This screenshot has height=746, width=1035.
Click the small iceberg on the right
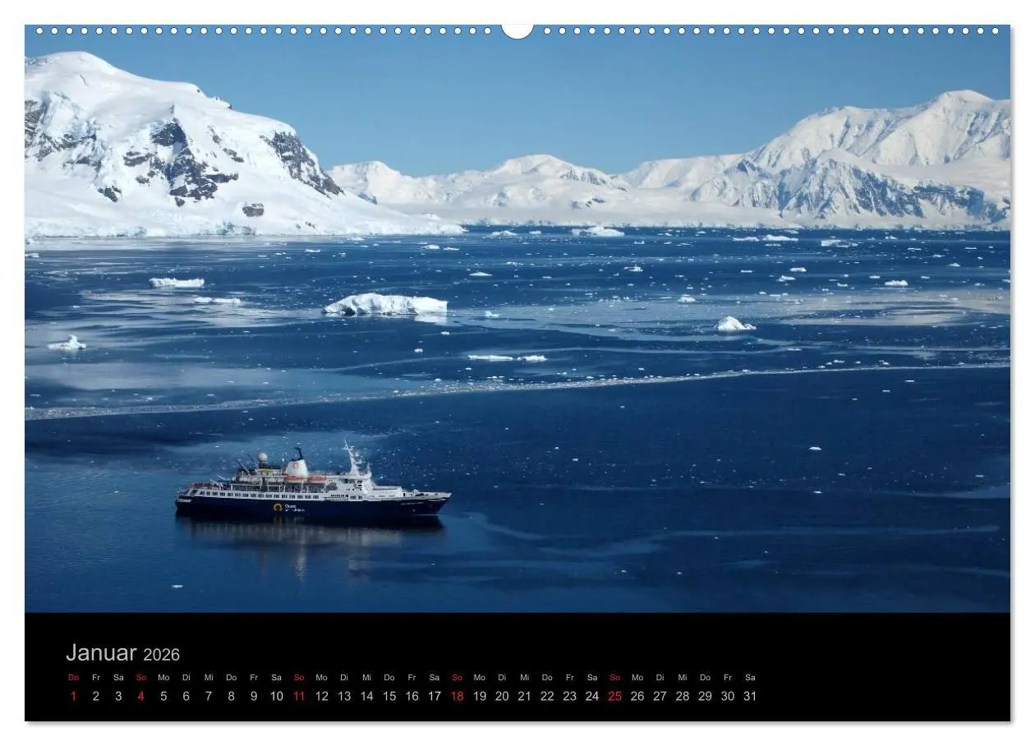tap(734, 325)
